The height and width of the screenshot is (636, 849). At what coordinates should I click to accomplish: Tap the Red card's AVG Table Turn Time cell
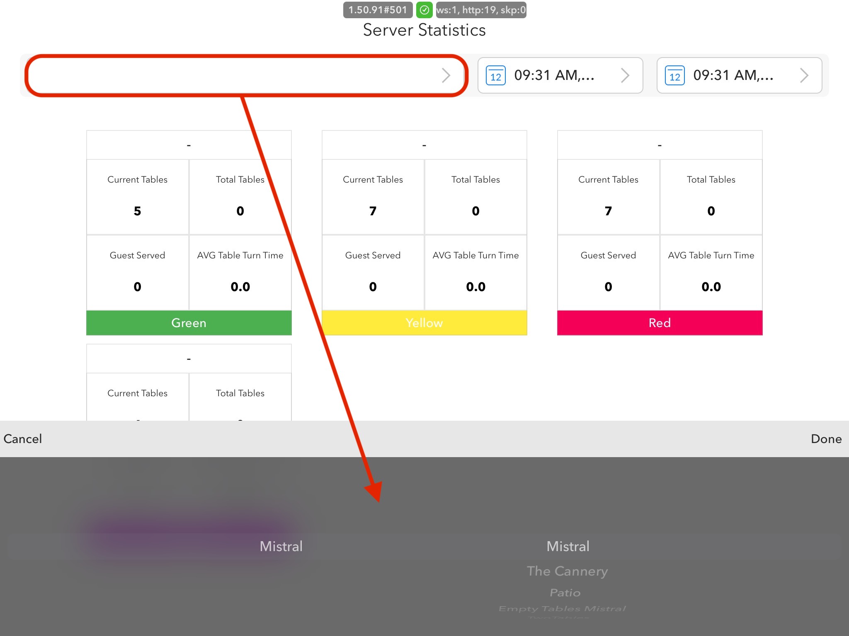[x=711, y=272]
